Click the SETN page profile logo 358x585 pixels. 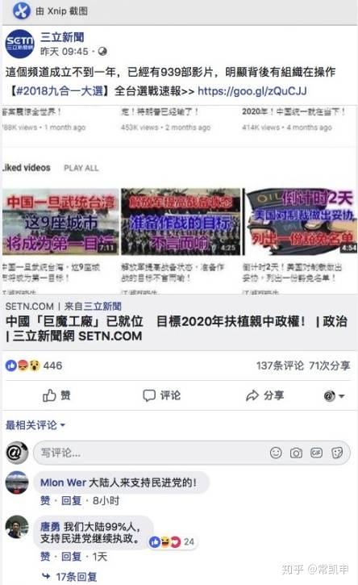[x=19, y=44]
